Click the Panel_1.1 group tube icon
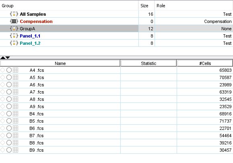233x163 pixels. pyautogui.click(x=14, y=36)
